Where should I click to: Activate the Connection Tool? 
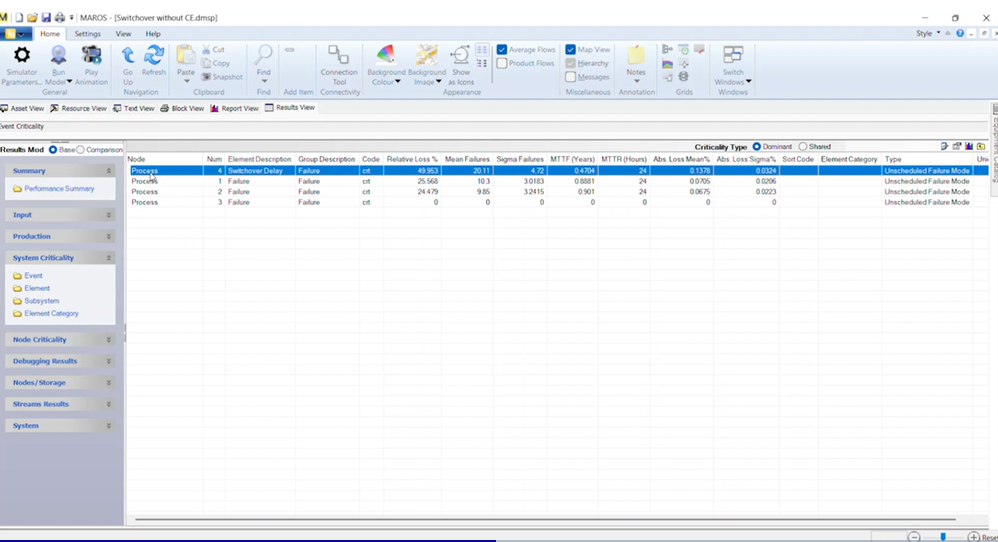339,55
